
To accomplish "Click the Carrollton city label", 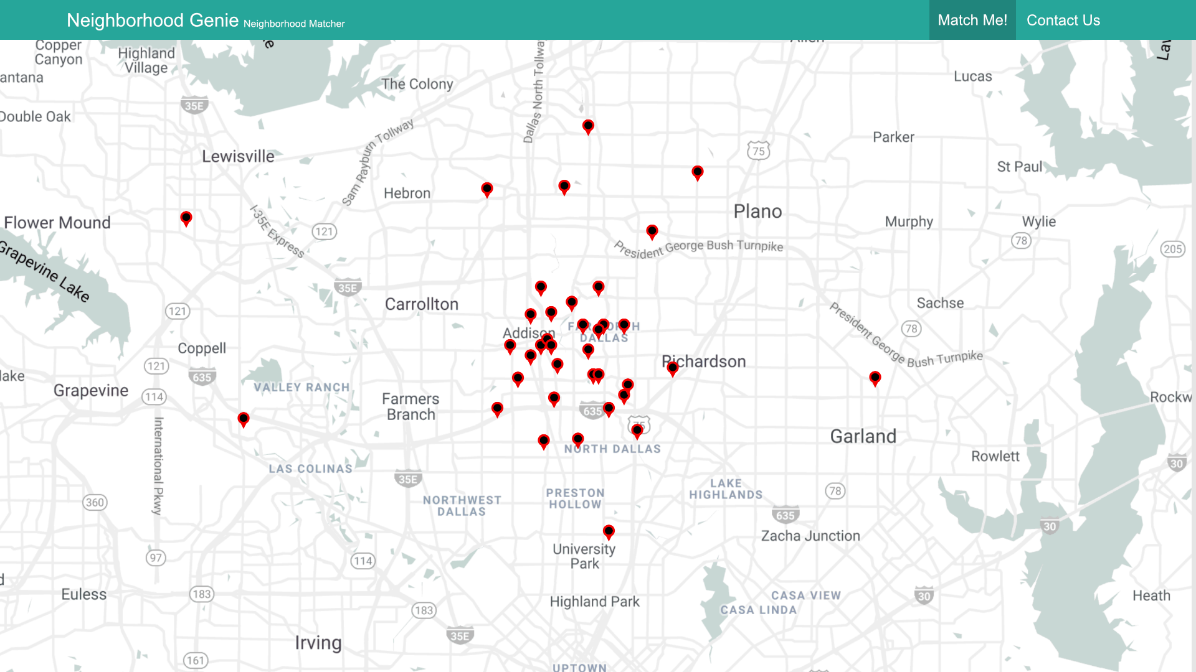I will pos(421,304).
